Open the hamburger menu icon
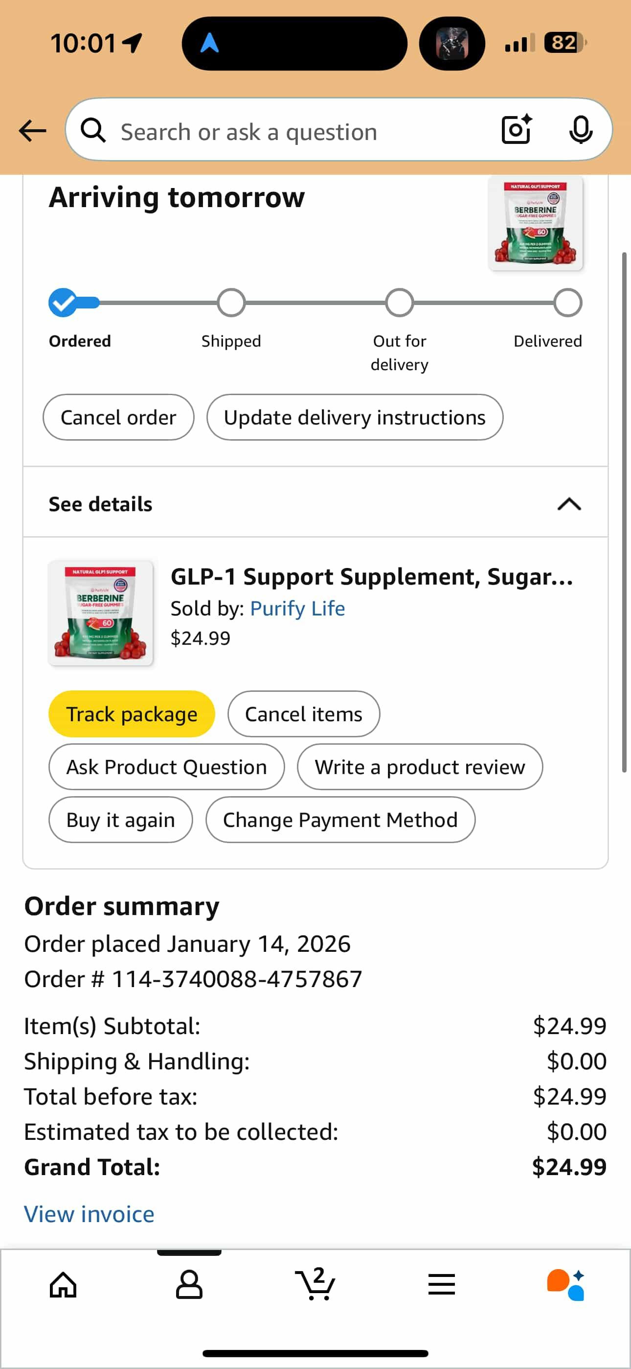Viewport: 631px width, 1369px height. pyautogui.click(x=441, y=1284)
